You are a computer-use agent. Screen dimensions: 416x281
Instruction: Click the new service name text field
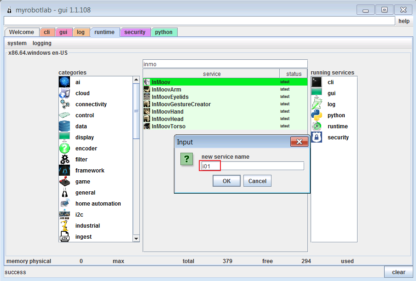coord(253,166)
